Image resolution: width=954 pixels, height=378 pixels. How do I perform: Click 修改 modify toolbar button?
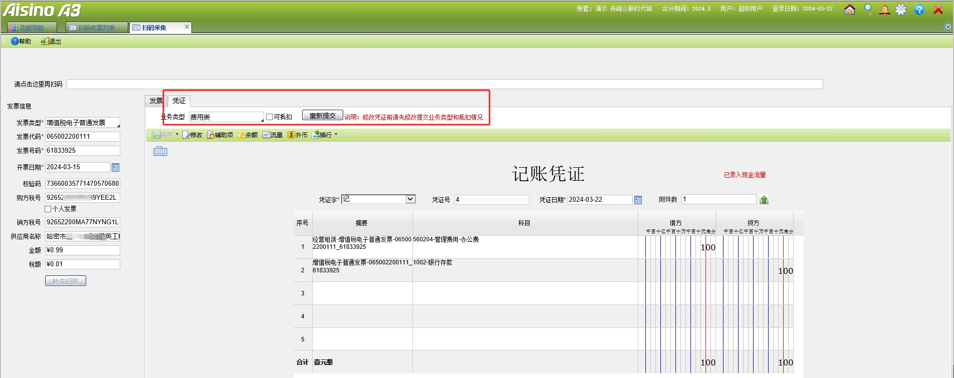point(192,135)
